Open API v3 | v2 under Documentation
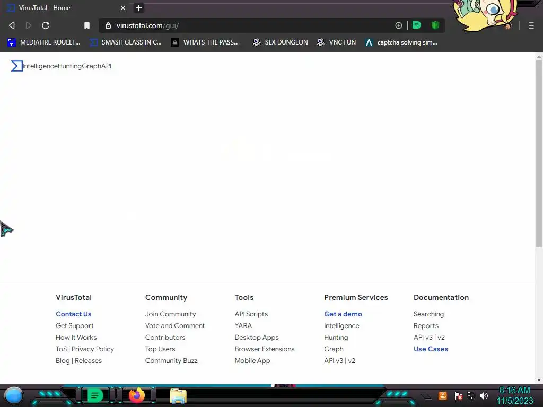This screenshot has width=543, height=407. 429,338
